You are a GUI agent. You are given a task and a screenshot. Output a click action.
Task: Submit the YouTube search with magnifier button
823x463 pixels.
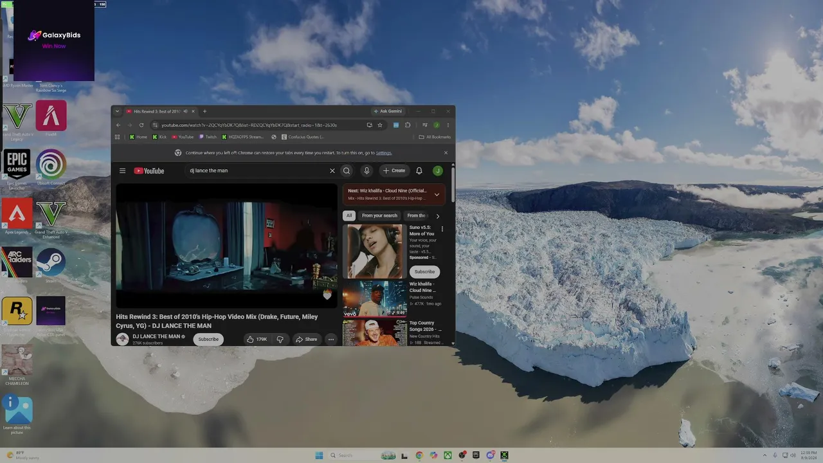(x=347, y=170)
